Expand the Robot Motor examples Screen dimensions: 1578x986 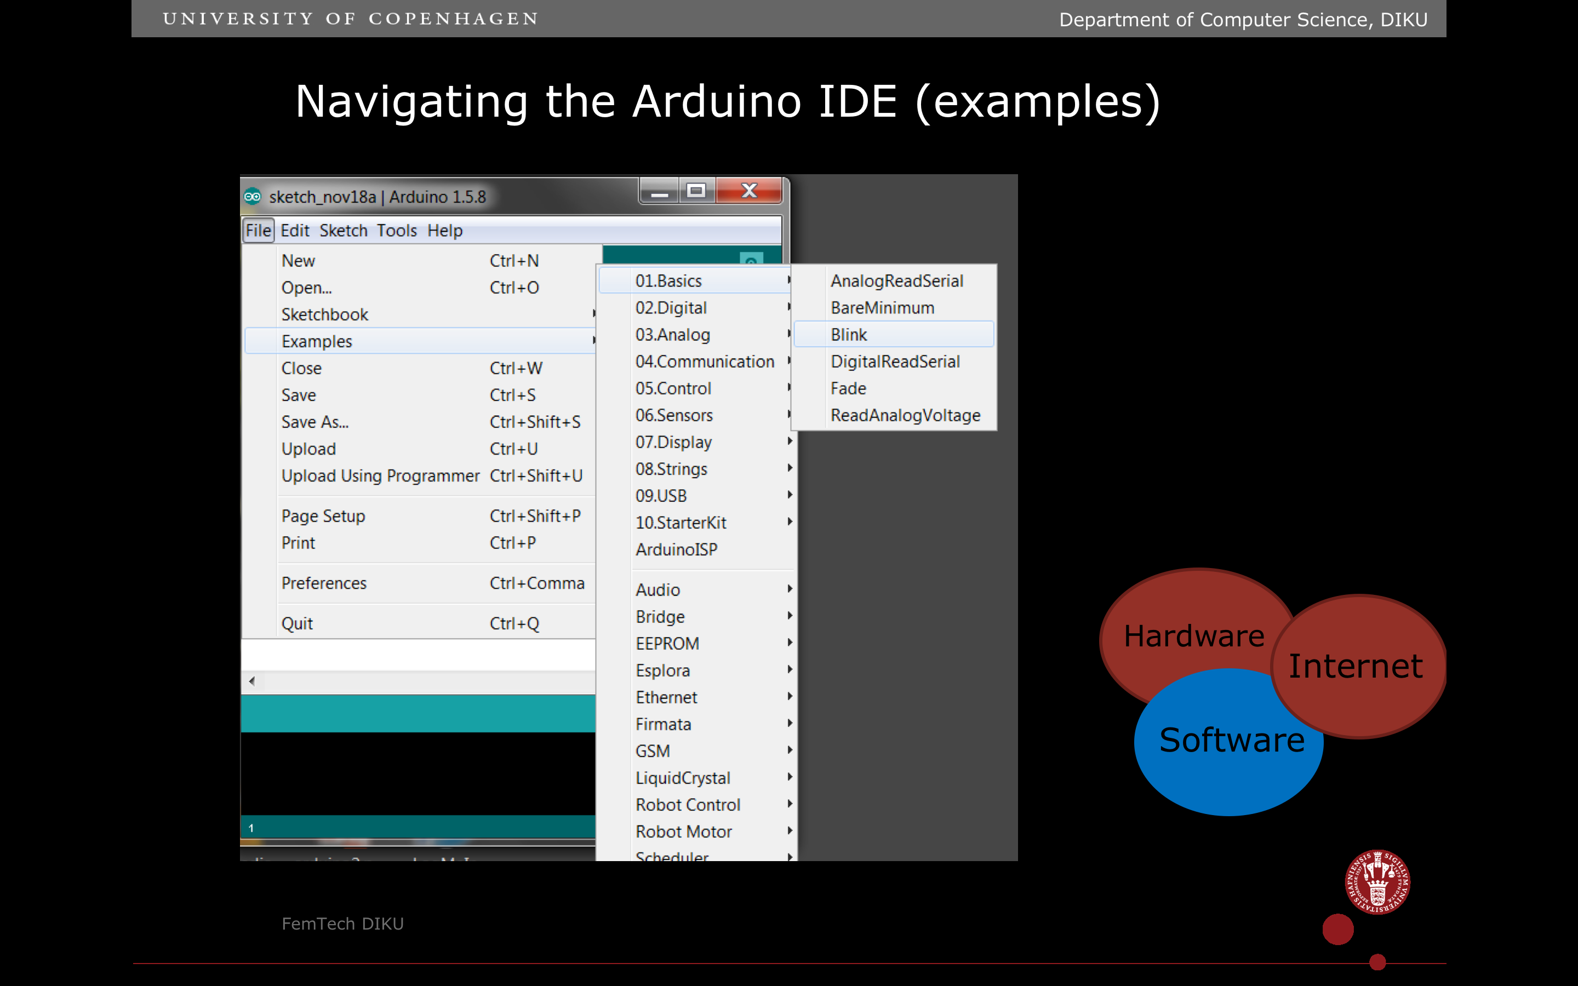point(696,832)
